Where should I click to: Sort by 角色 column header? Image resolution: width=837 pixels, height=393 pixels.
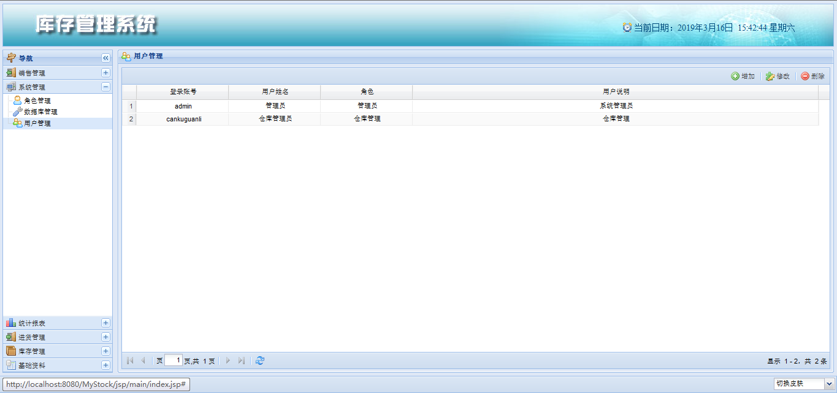click(x=367, y=92)
